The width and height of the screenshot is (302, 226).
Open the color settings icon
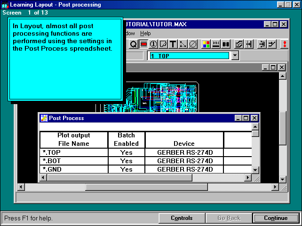206,44
